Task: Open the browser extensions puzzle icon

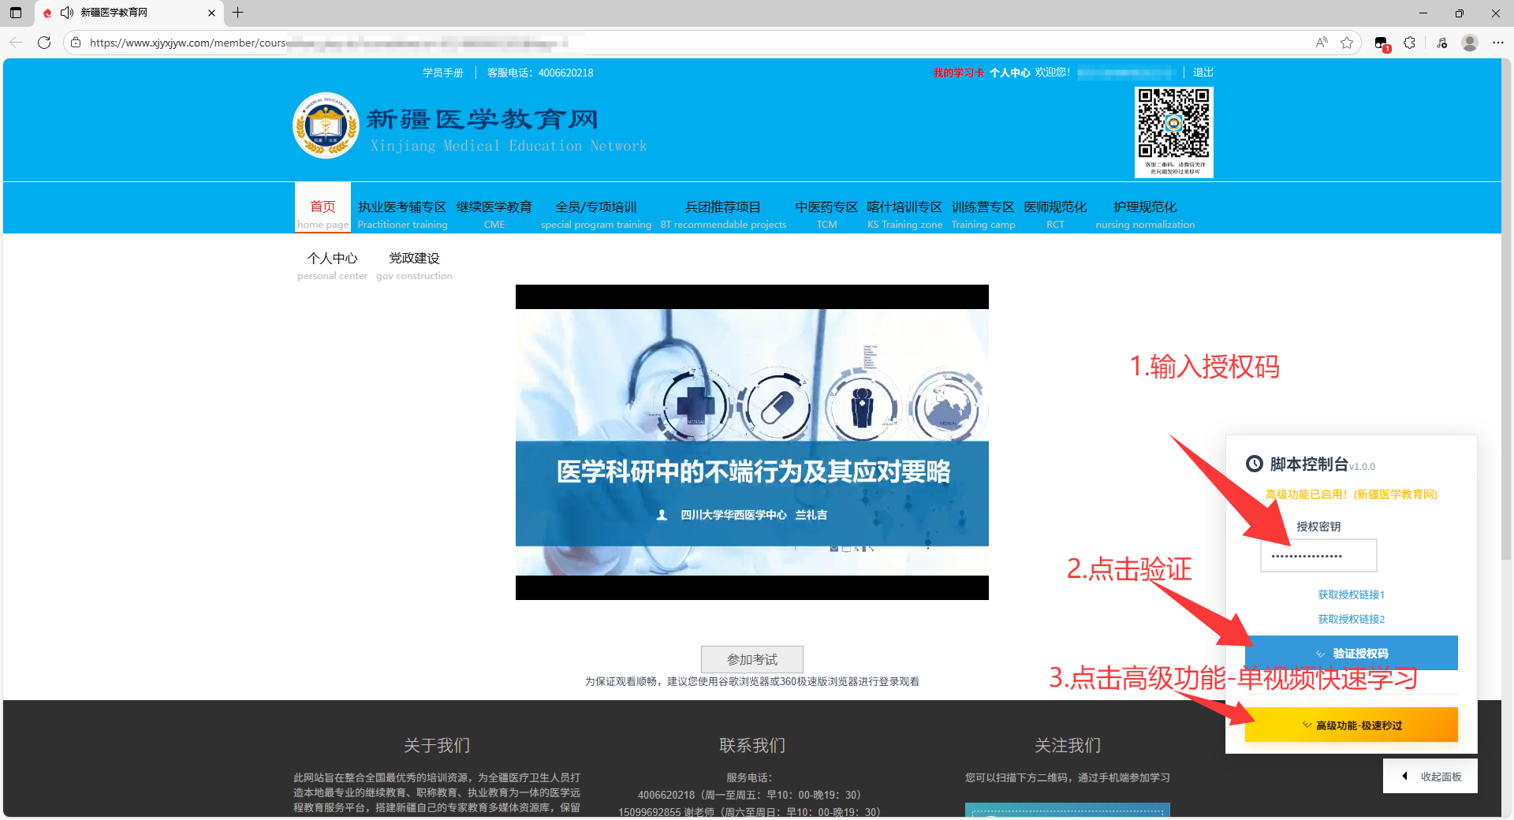Action: tap(1409, 43)
